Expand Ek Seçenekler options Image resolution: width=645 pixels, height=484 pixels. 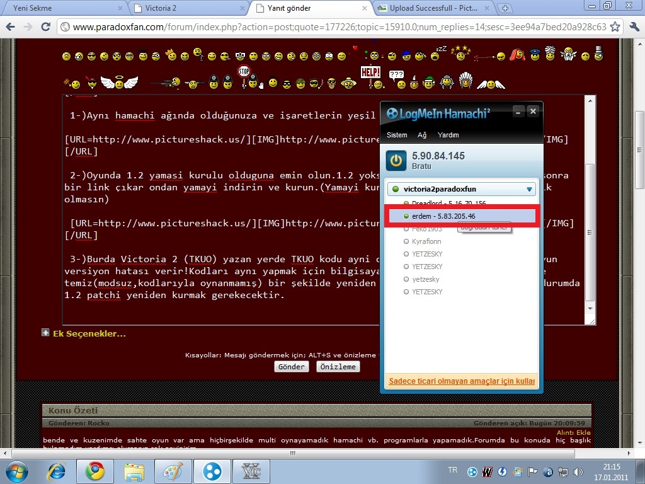coord(89,334)
